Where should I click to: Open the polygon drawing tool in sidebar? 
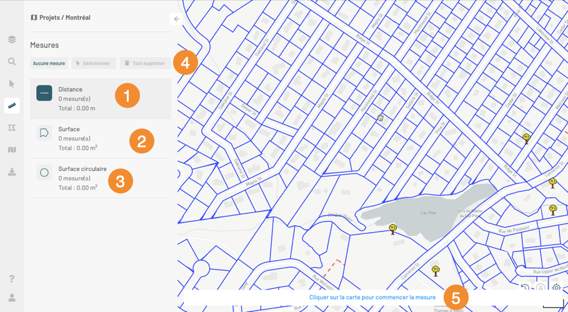(12, 128)
